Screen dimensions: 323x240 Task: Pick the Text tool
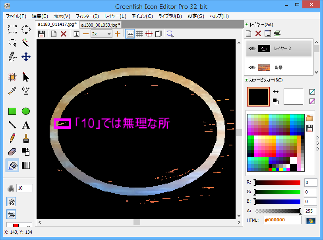26,125
